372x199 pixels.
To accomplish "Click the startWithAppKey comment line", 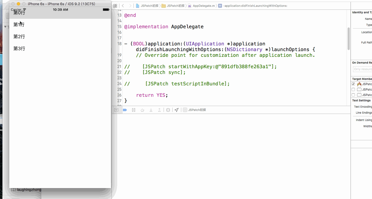I will click(201, 67).
